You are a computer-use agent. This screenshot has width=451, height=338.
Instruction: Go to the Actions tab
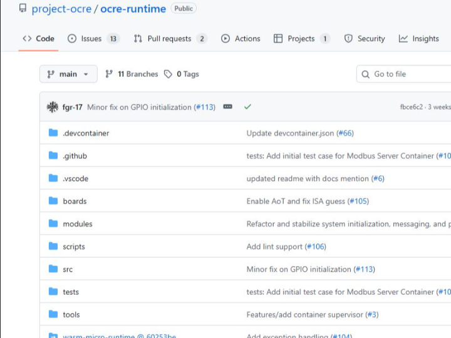click(241, 39)
